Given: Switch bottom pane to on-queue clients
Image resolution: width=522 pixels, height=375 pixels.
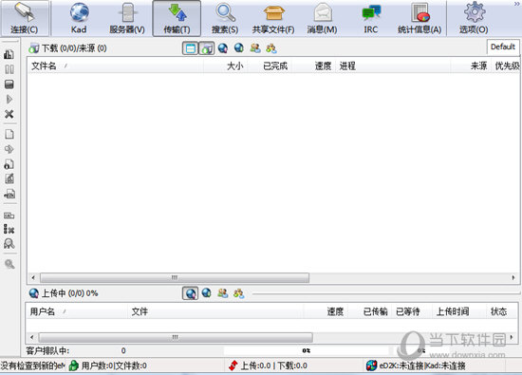Looking at the screenshot, I should [x=223, y=293].
